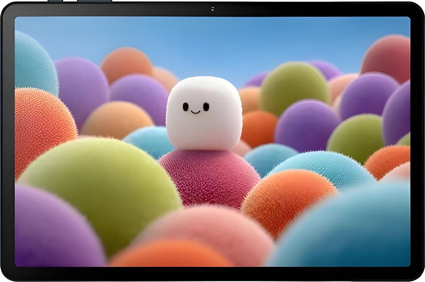Select the white marshmallow character body

(204, 113)
